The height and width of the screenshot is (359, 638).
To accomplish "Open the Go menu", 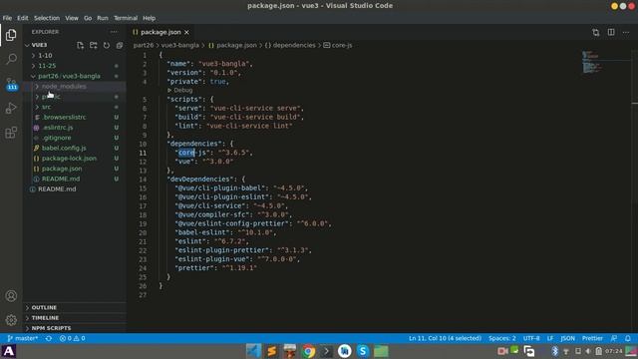I will tap(88, 18).
